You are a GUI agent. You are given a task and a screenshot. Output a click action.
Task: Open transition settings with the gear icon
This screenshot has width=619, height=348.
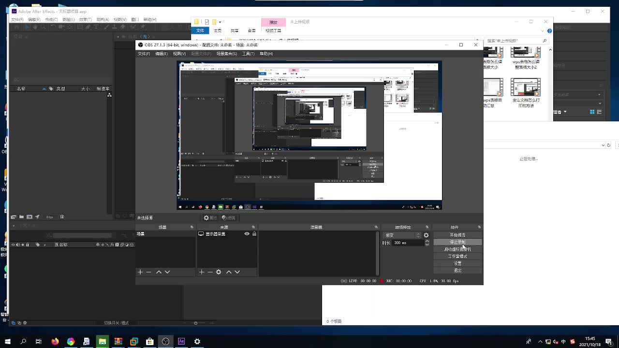(x=426, y=235)
